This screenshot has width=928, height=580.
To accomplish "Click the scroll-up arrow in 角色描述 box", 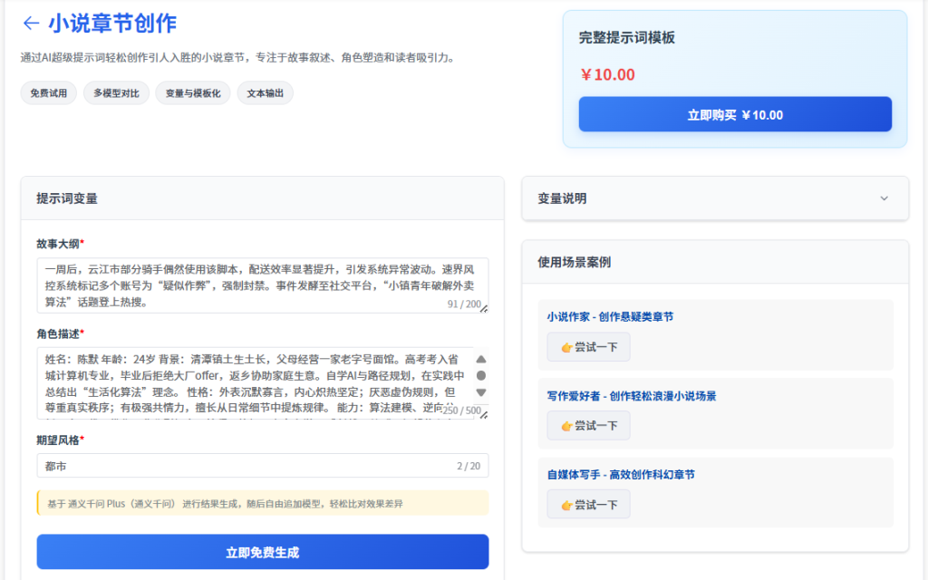I will point(481,359).
